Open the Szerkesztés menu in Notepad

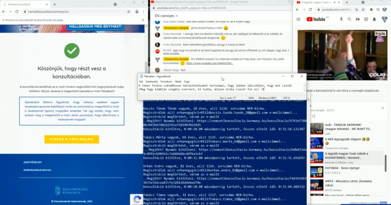[x=152, y=81]
